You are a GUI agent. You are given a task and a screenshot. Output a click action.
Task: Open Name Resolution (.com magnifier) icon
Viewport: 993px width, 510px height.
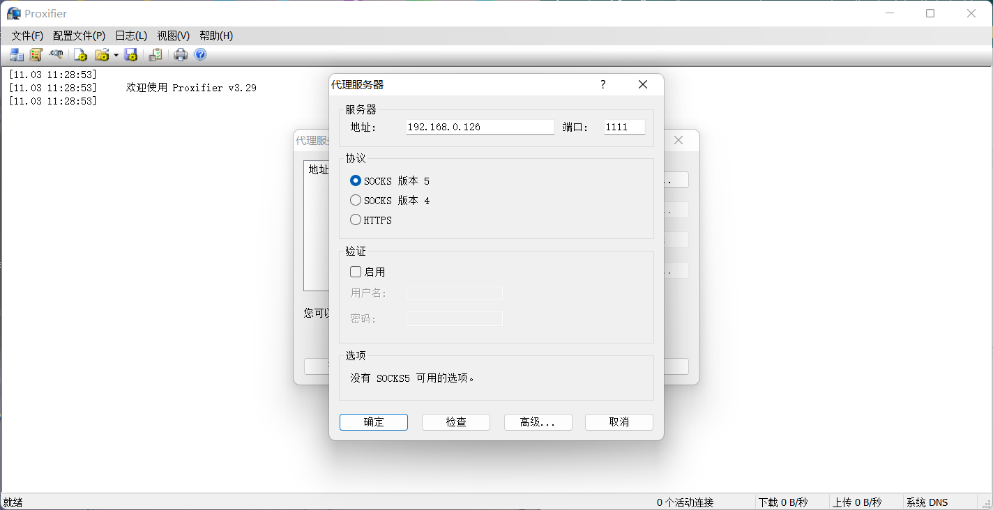[56, 55]
